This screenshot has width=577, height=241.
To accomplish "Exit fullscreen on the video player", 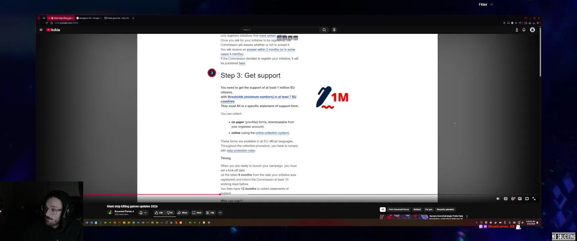I will (x=534, y=198).
